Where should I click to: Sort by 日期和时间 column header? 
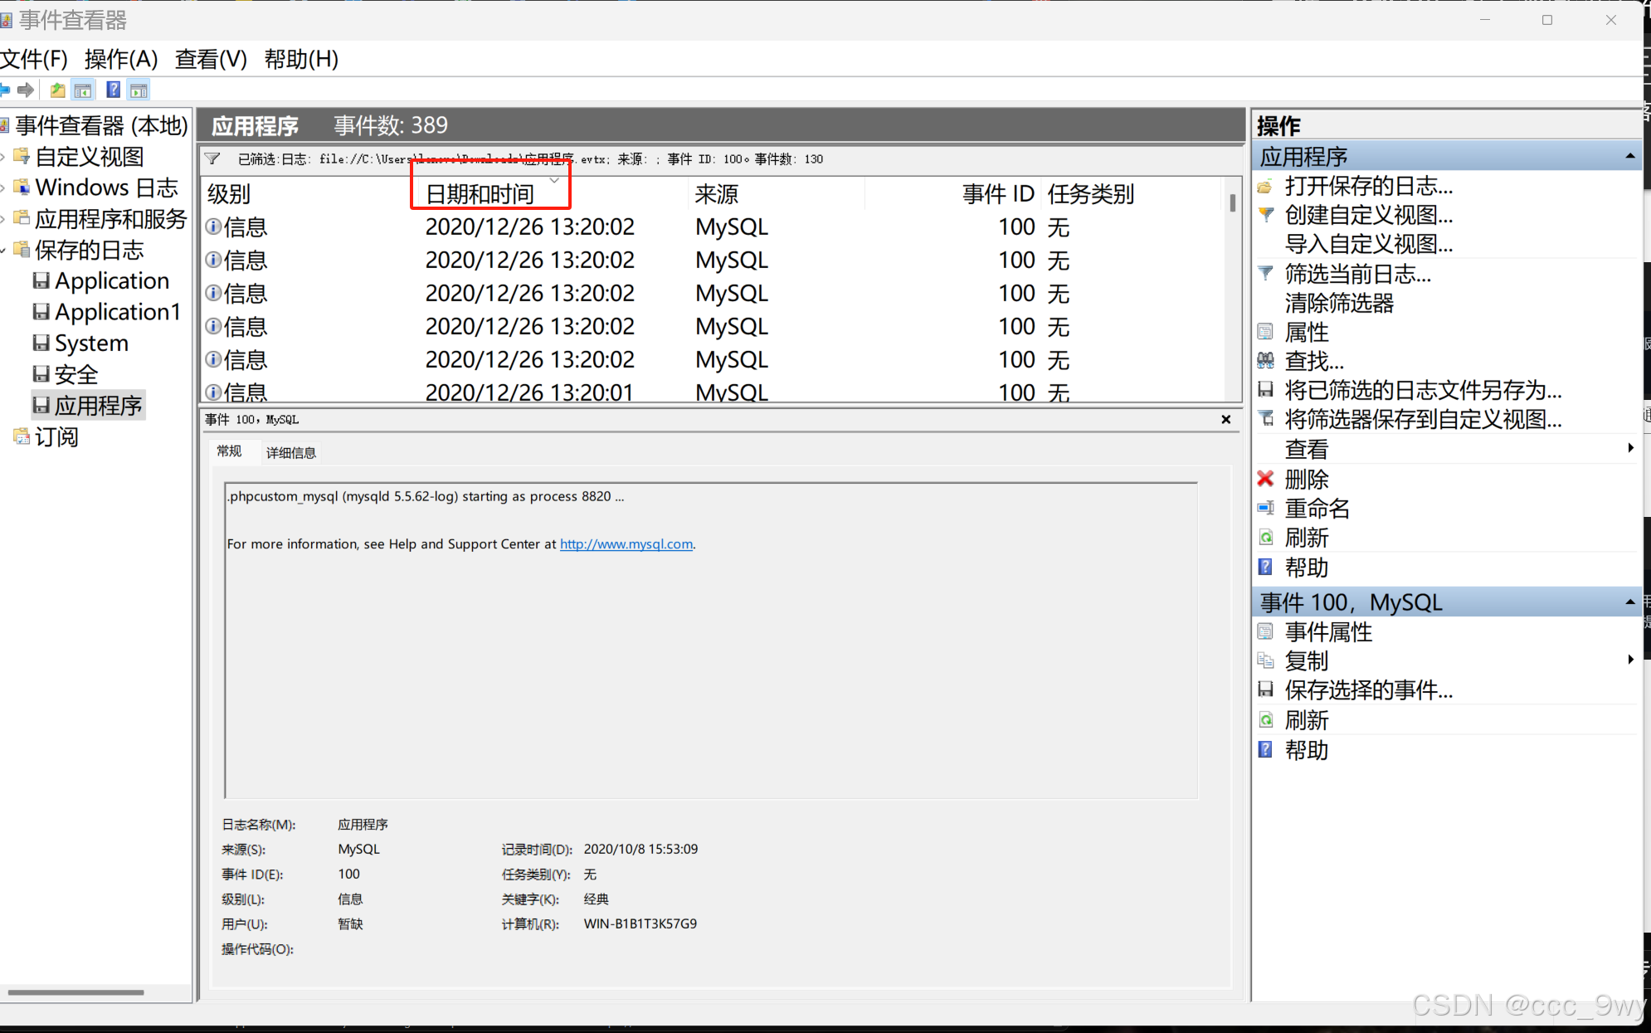click(x=480, y=194)
